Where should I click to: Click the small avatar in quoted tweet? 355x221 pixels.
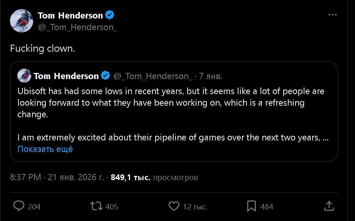point(24,76)
